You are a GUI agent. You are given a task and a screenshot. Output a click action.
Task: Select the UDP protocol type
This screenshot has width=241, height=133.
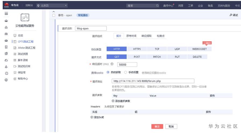[177, 49]
